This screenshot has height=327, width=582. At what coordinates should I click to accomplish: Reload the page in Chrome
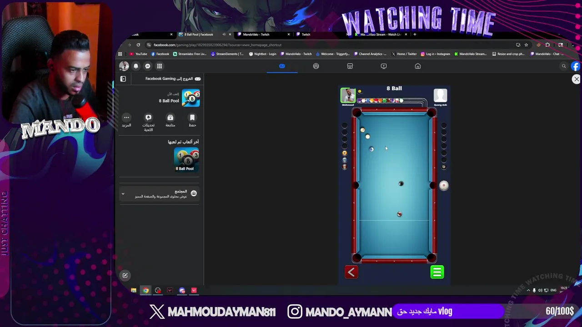pyautogui.click(x=138, y=45)
